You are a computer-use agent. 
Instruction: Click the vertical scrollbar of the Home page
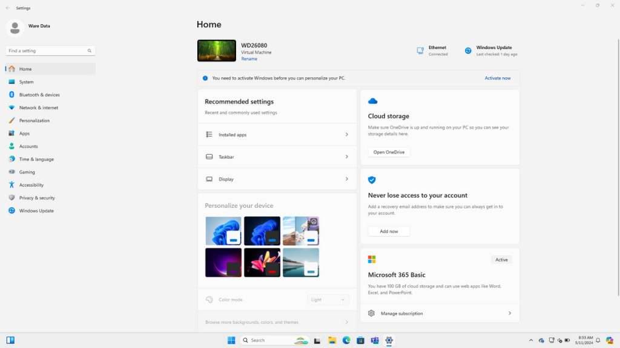pos(618,167)
